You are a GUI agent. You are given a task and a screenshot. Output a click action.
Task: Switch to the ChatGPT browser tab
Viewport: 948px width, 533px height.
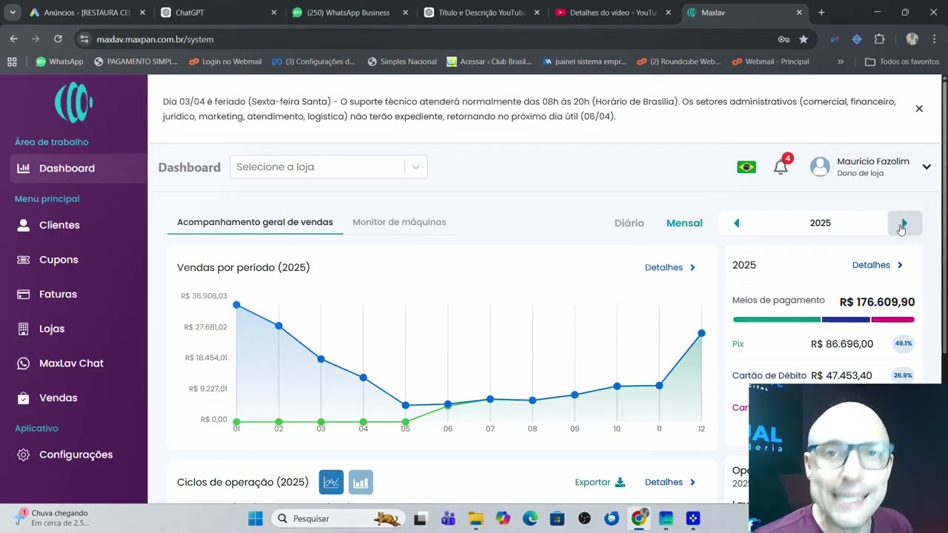218,13
